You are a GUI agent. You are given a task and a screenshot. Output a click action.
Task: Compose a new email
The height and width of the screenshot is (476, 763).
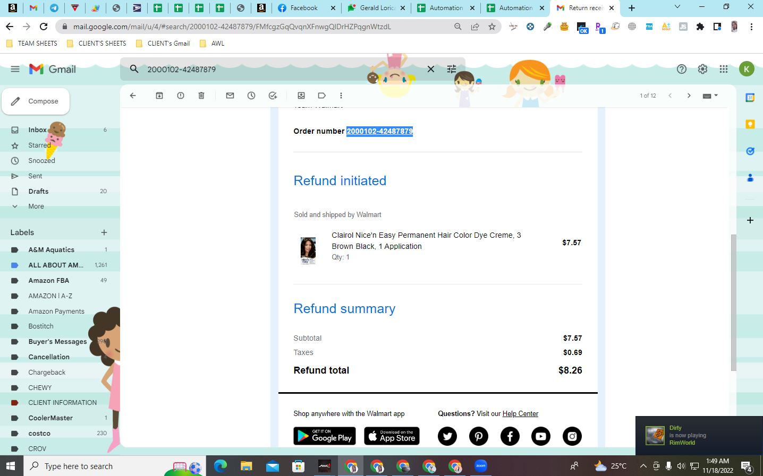tap(36, 101)
